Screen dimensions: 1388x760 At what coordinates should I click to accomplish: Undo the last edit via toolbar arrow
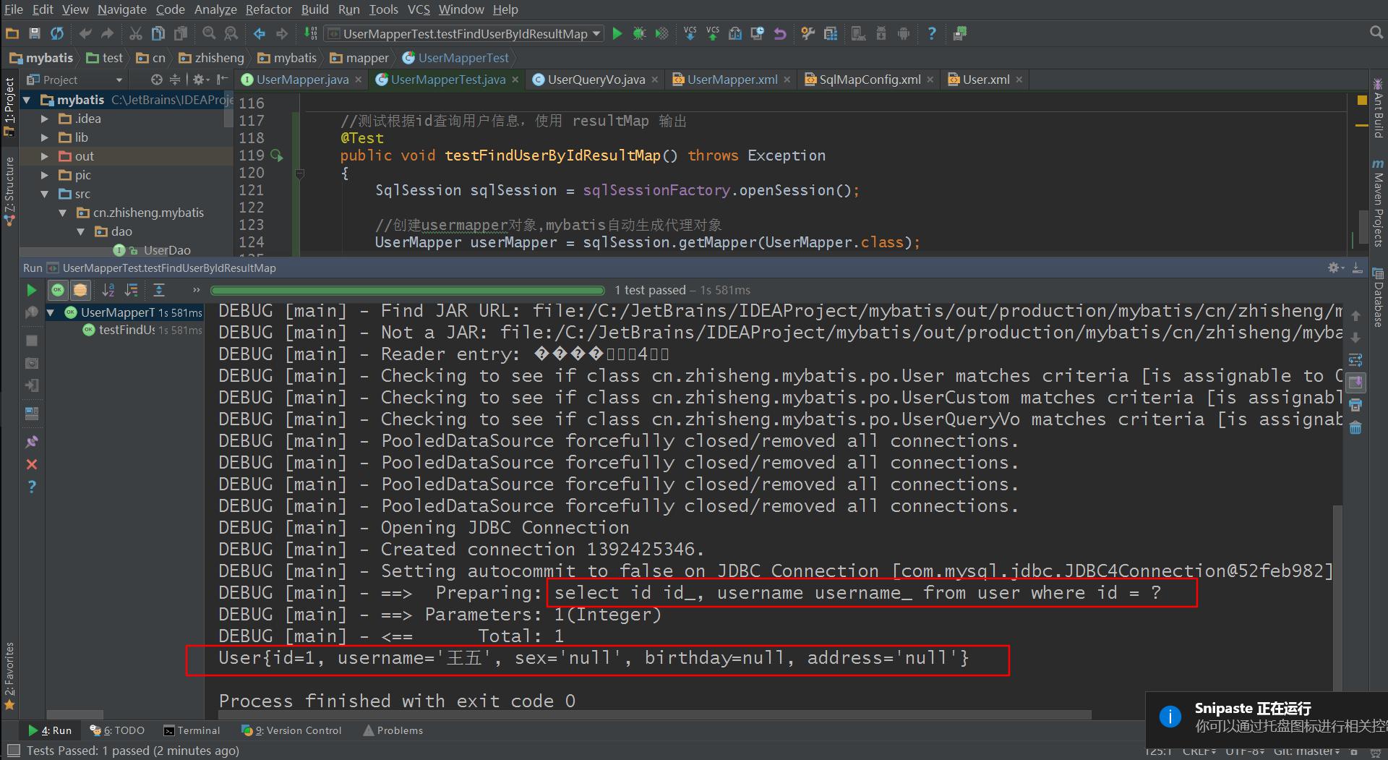coord(85,33)
